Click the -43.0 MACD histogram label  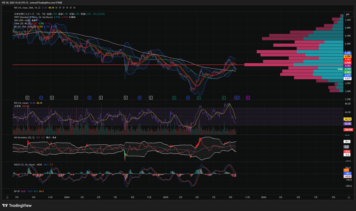348,176
